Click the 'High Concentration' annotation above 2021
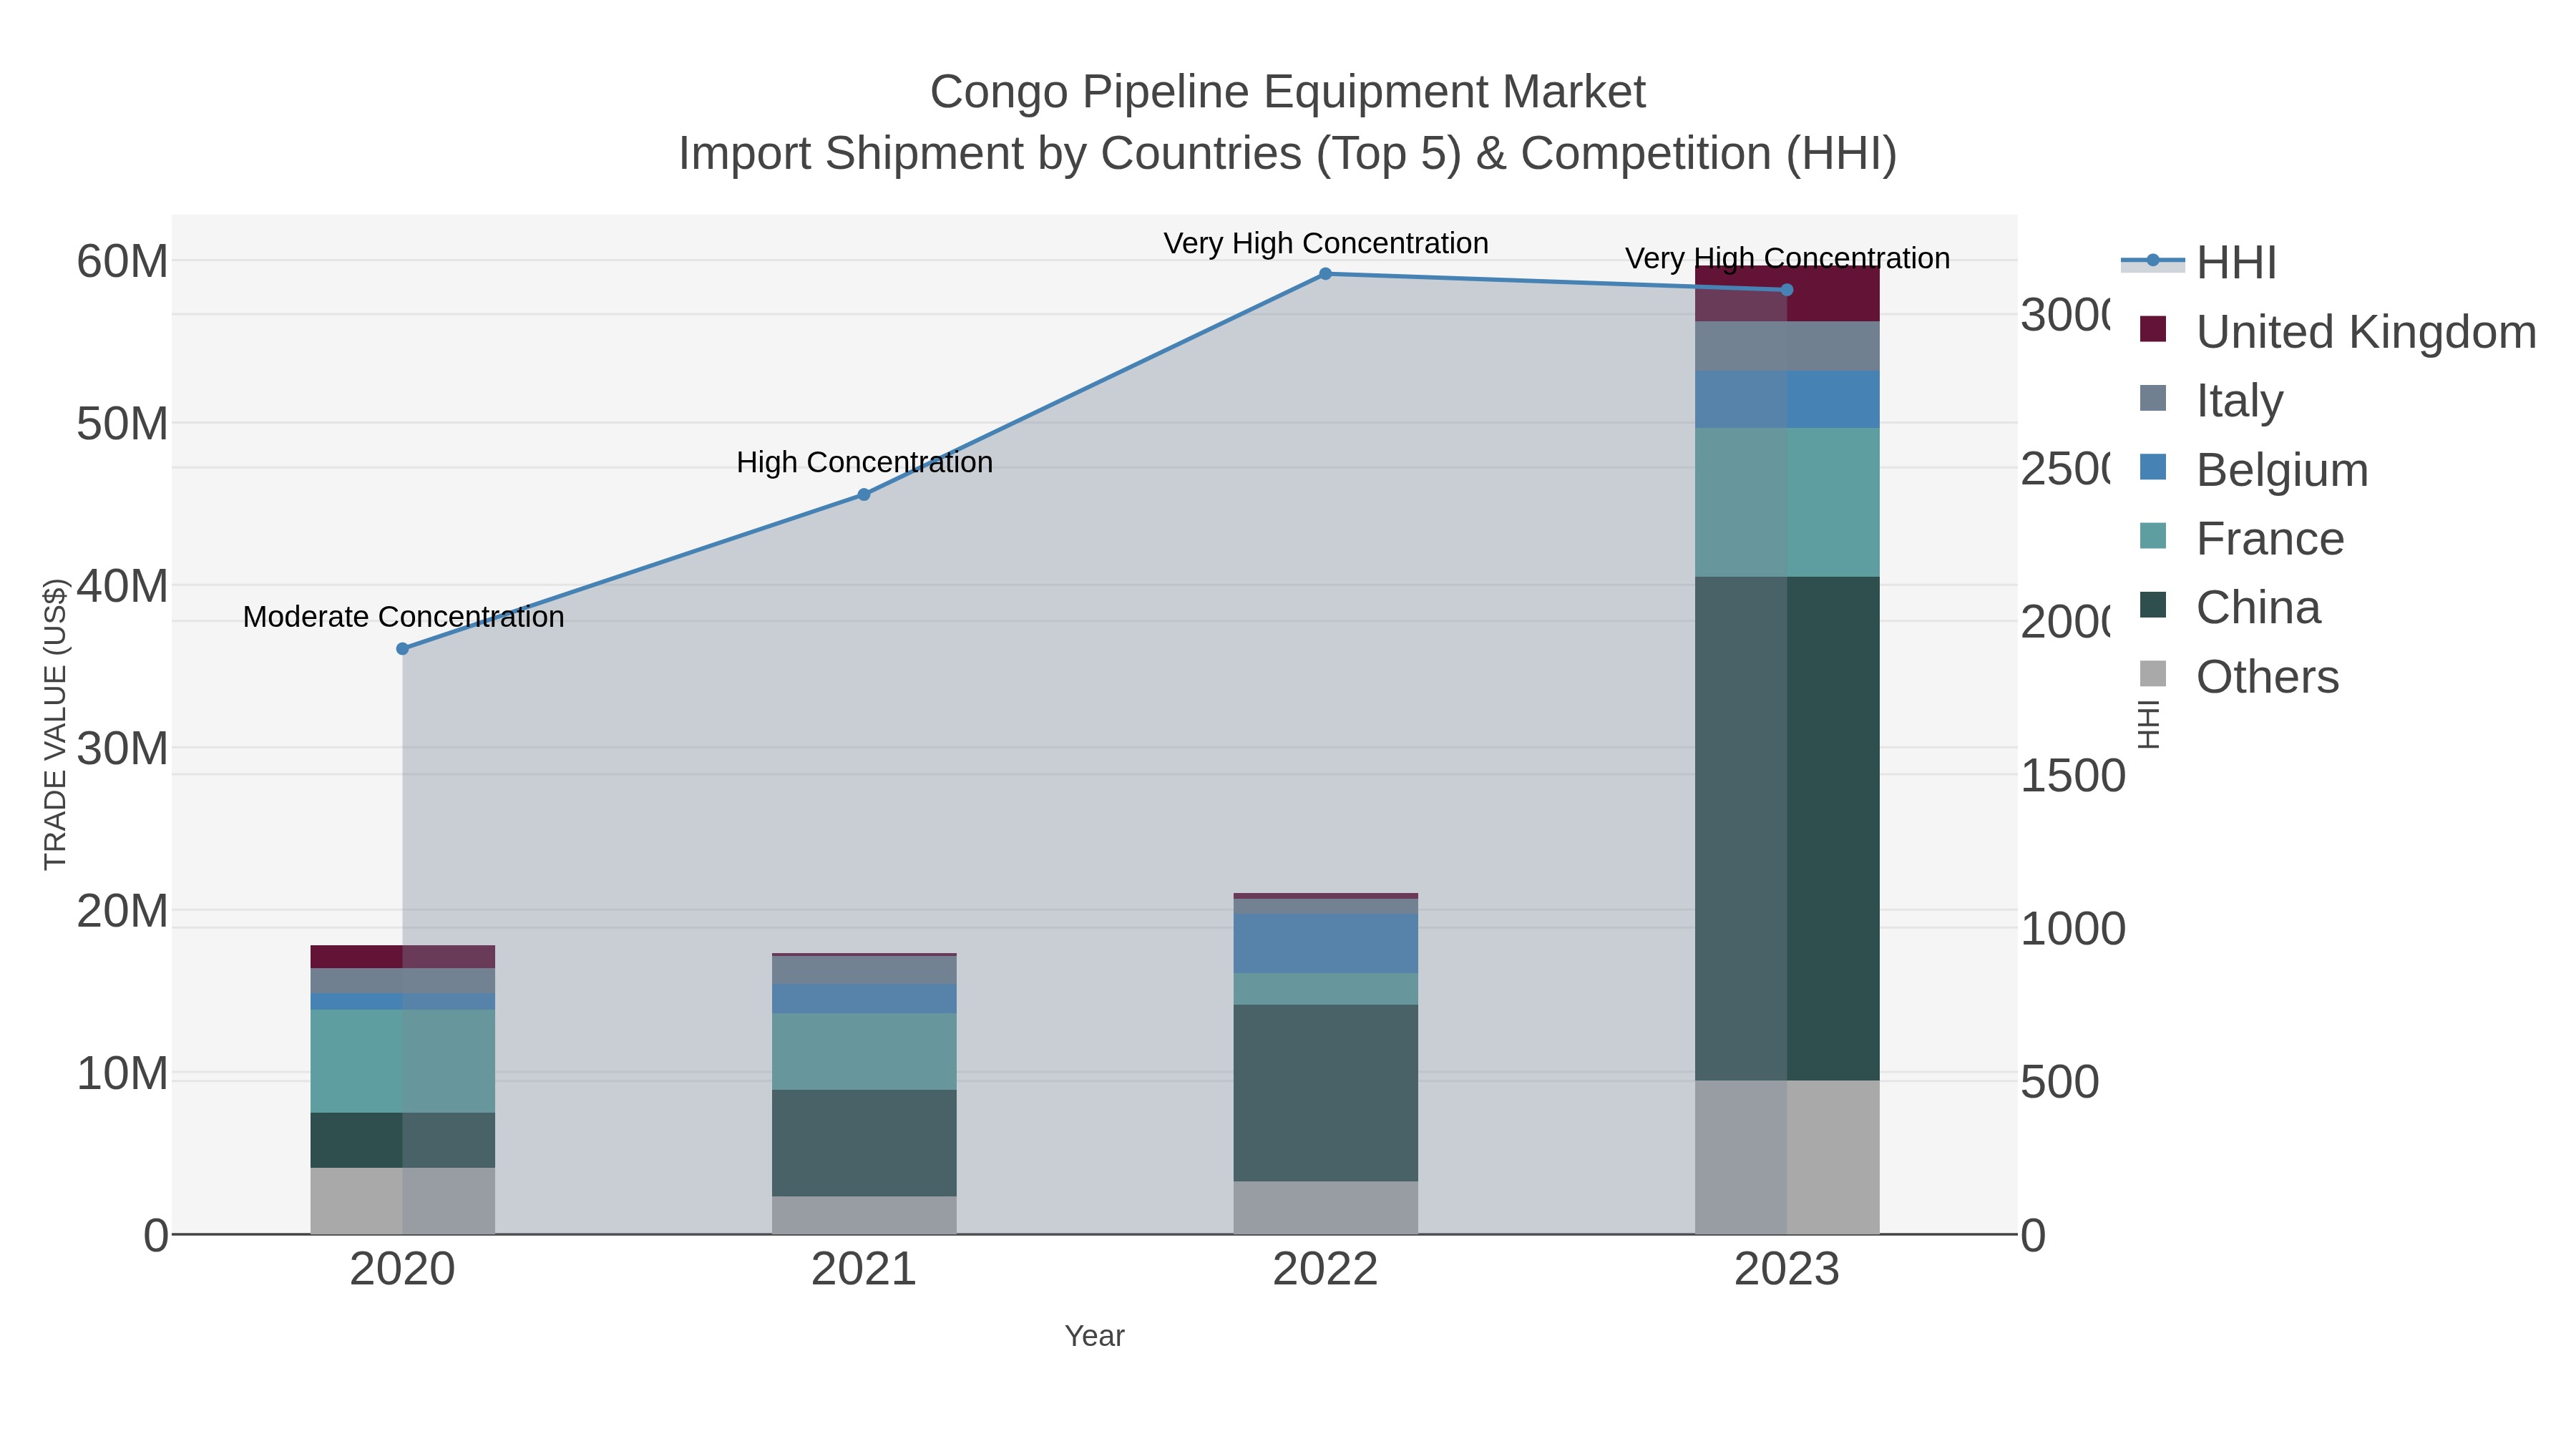Image resolution: width=2576 pixels, height=1449 pixels. (864, 462)
